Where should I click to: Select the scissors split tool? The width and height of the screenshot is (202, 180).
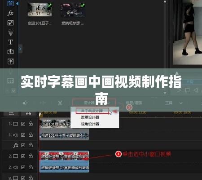[x=60, y=103]
